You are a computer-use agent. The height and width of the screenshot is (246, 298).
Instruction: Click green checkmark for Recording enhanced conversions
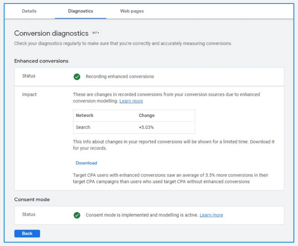(x=77, y=77)
